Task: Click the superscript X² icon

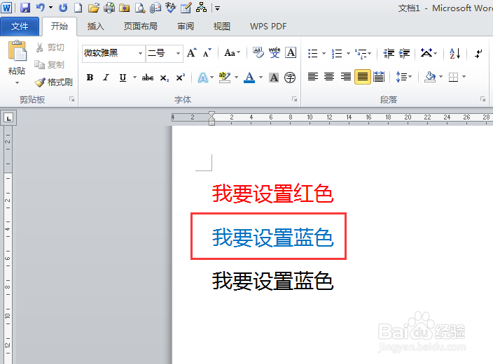Action: click(180, 78)
